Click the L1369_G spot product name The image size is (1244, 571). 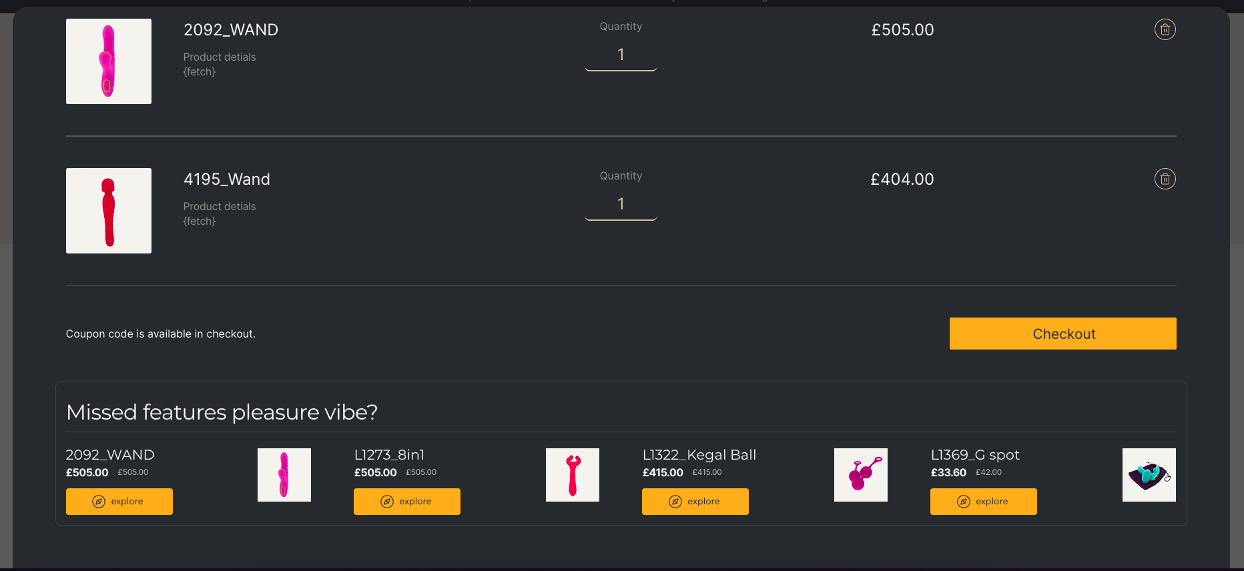click(x=975, y=455)
